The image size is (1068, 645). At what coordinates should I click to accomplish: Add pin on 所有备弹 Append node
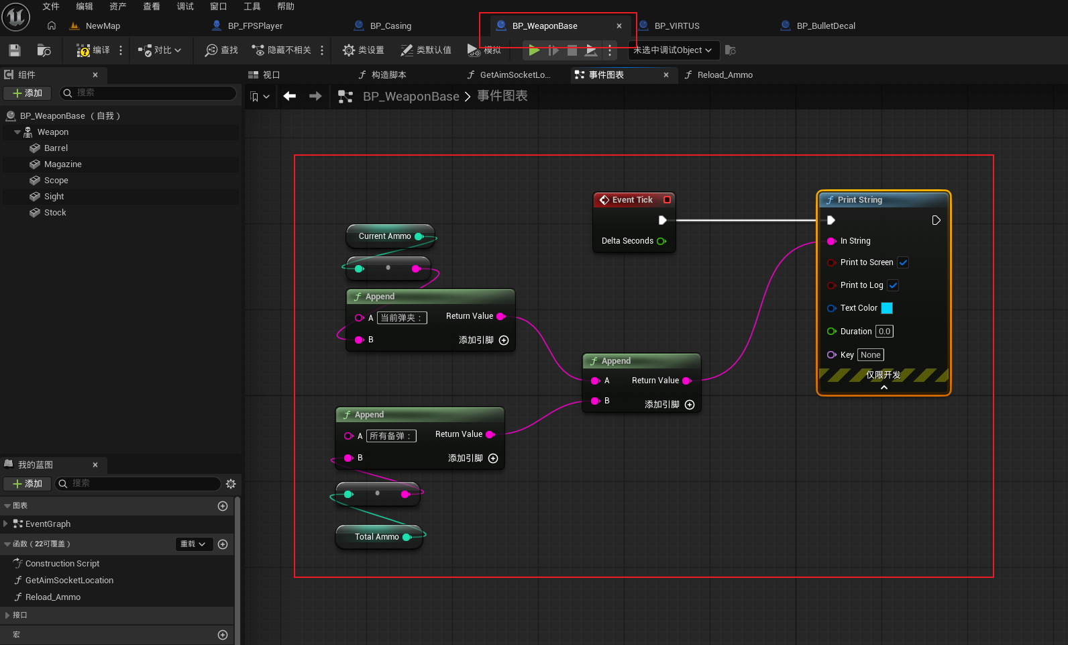[x=493, y=458]
